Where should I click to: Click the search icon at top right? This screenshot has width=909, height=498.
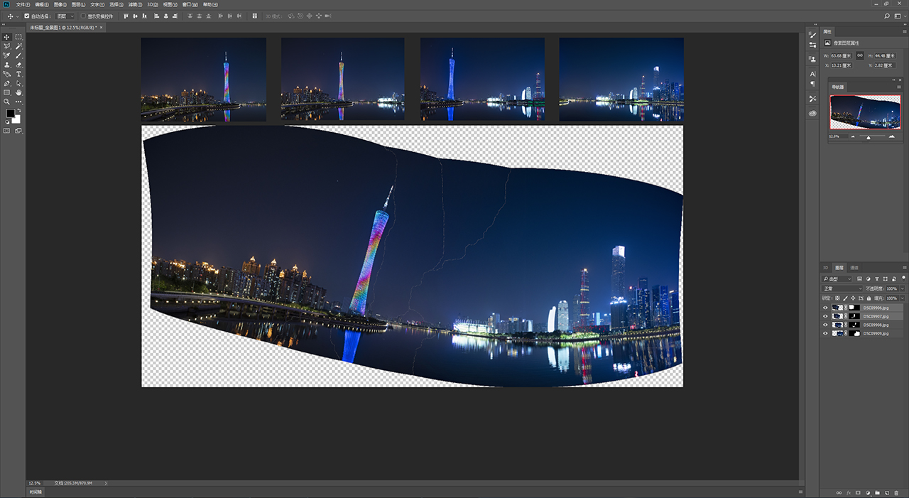[886, 16]
